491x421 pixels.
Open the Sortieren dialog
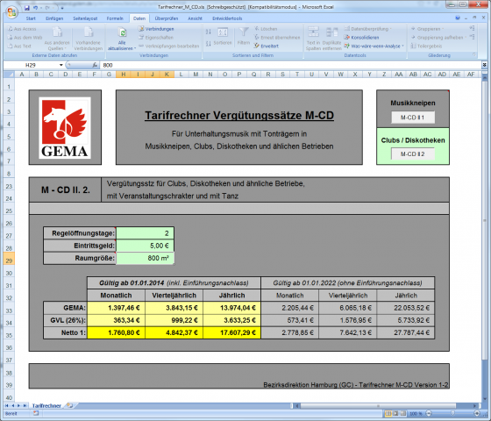coord(223,37)
